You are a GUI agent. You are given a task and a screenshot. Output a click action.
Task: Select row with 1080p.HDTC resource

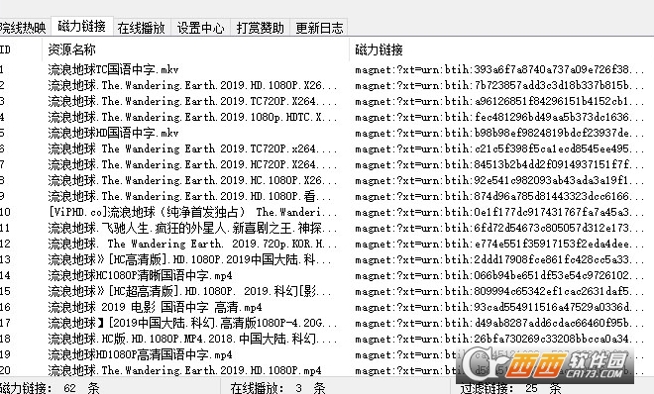tap(192, 117)
